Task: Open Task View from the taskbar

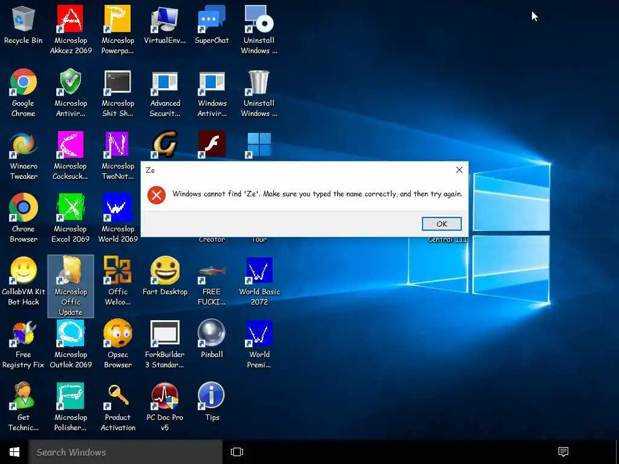Action: (x=236, y=452)
